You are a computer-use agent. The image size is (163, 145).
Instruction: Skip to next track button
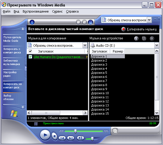(x=71, y=138)
